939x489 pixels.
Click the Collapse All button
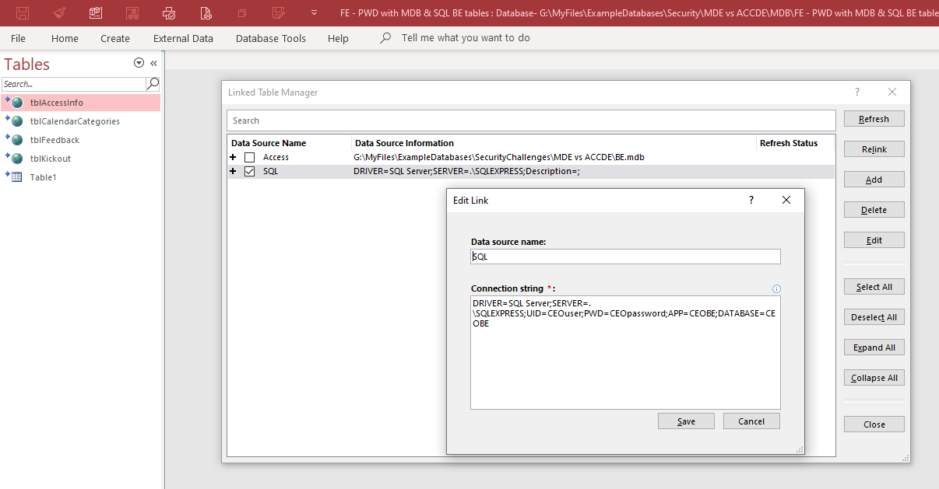click(x=874, y=378)
